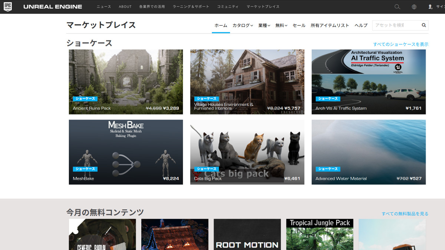The height and width of the screenshot is (250, 445).
Task: Open ROOT MOTION free content thumbnail
Action: [x=247, y=234]
